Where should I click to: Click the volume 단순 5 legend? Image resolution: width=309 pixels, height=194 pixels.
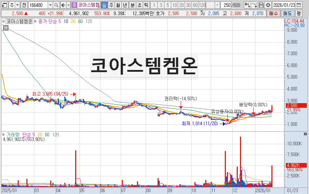(x=29, y=135)
